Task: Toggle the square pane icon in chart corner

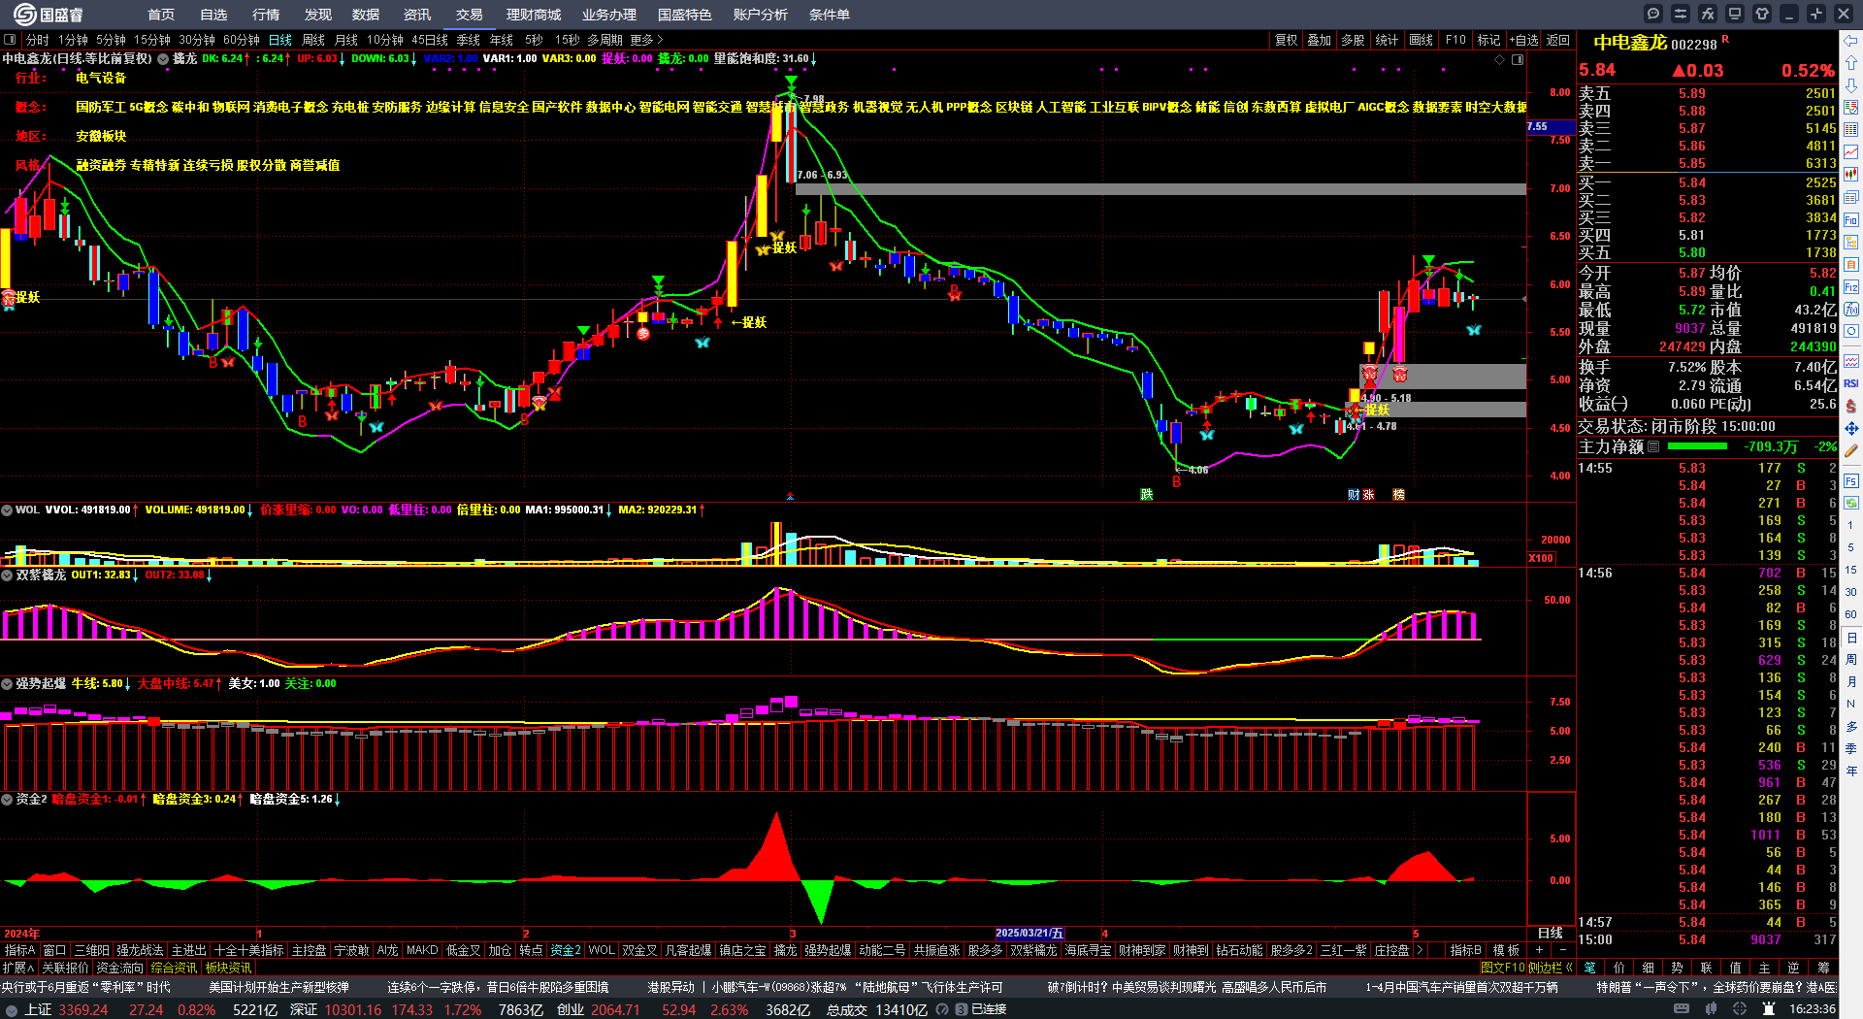Action: click(1518, 59)
